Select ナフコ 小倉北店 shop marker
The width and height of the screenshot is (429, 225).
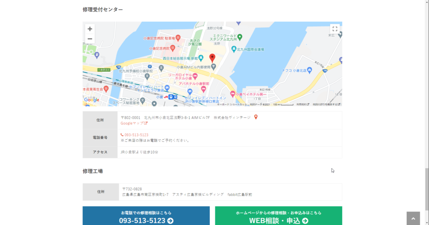coord(310,70)
